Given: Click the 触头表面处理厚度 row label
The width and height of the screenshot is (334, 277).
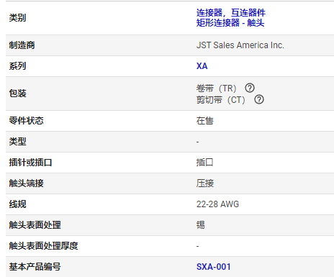Looking at the screenshot, I should [x=43, y=246].
